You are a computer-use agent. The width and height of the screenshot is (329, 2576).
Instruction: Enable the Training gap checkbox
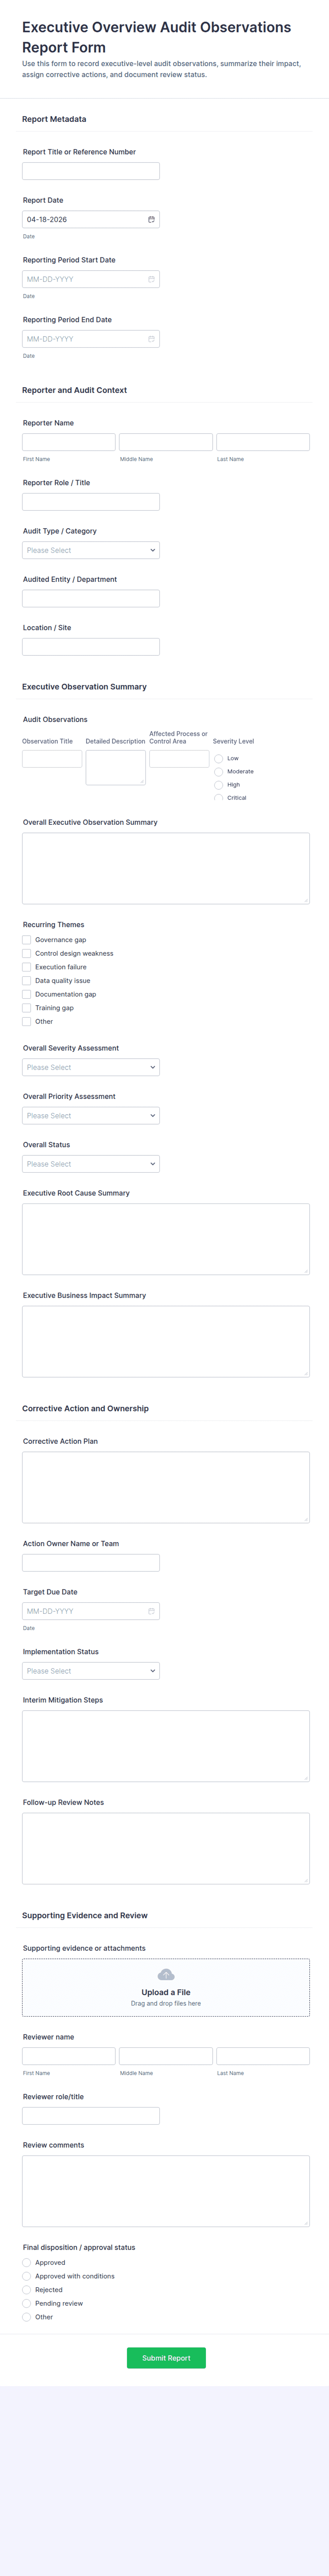point(27,1008)
